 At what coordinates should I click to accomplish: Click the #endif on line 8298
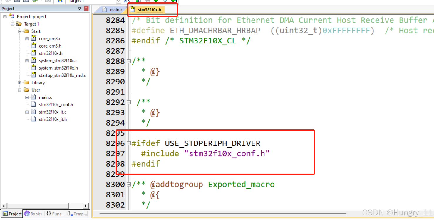point(146,164)
